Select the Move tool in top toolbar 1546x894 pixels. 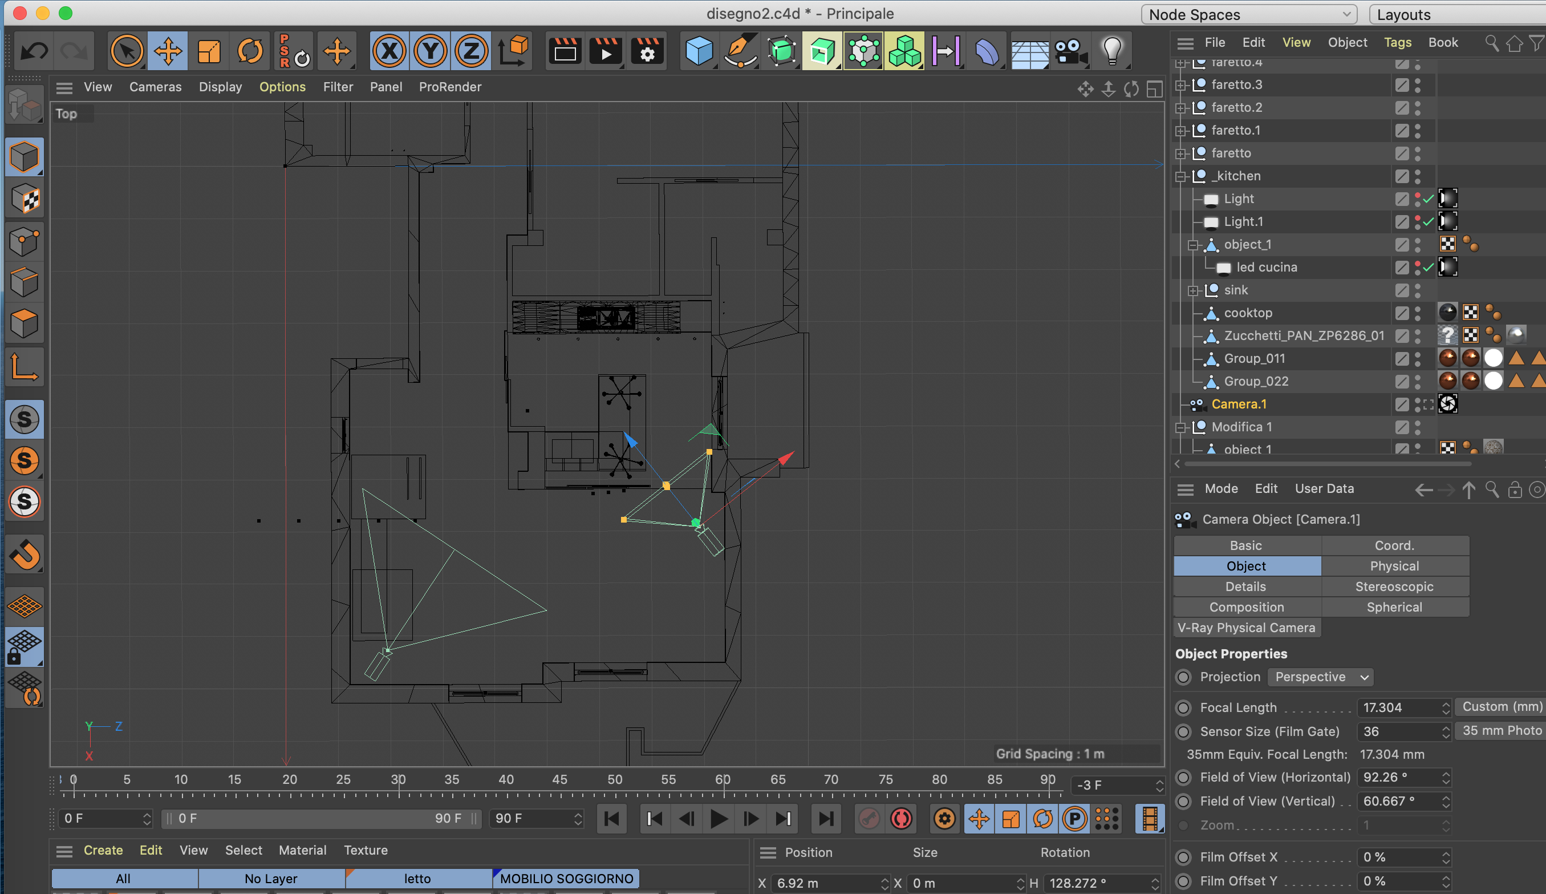coord(168,51)
